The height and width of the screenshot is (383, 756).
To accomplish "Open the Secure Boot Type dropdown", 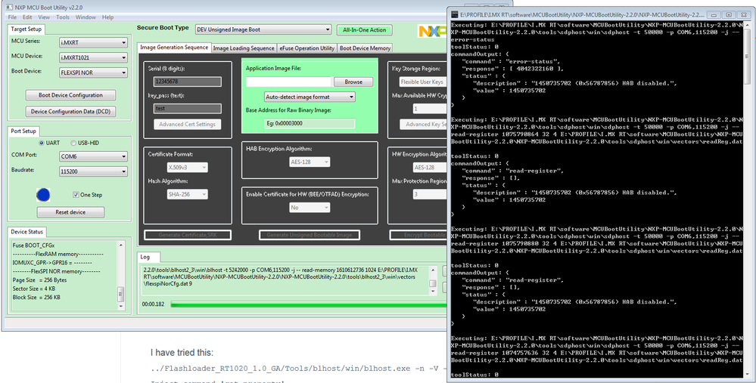I will (x=263, y=29).
